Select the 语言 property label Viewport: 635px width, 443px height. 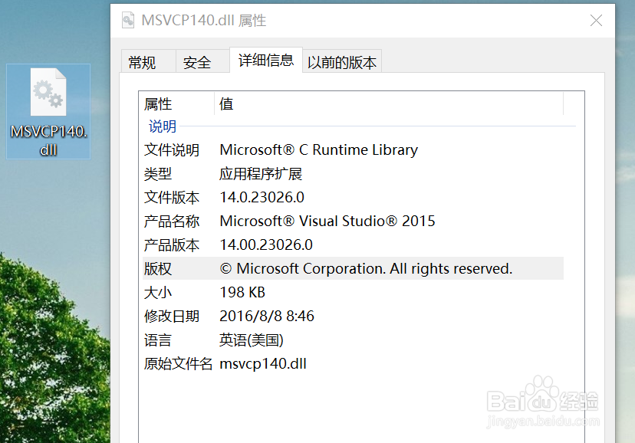tap(158, 340)
